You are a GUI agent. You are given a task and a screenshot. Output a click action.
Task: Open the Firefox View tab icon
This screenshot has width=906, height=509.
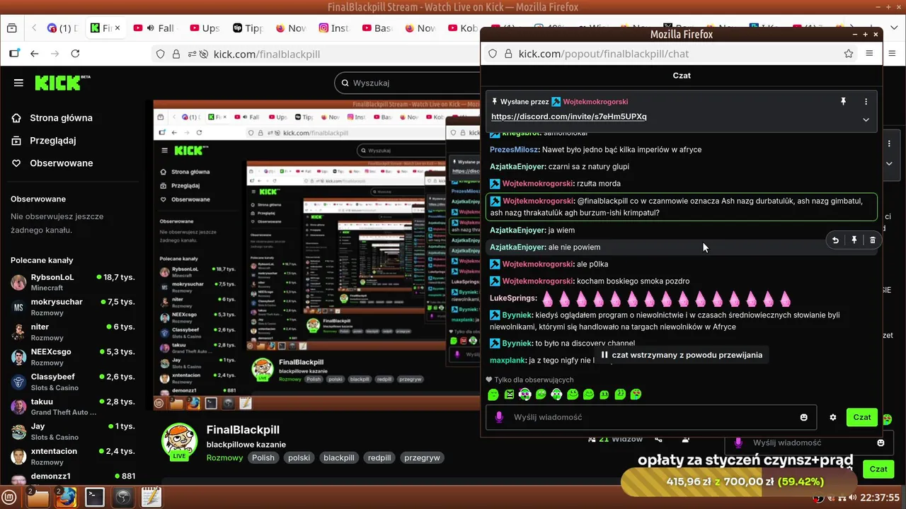(11, 28)
